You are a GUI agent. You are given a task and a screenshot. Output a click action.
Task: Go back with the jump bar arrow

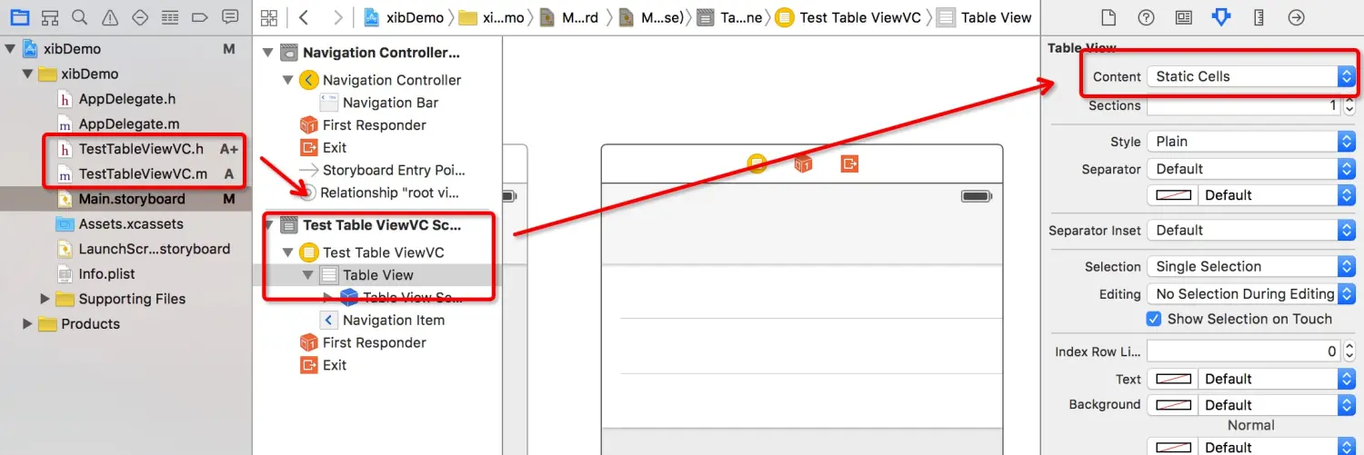304,17
